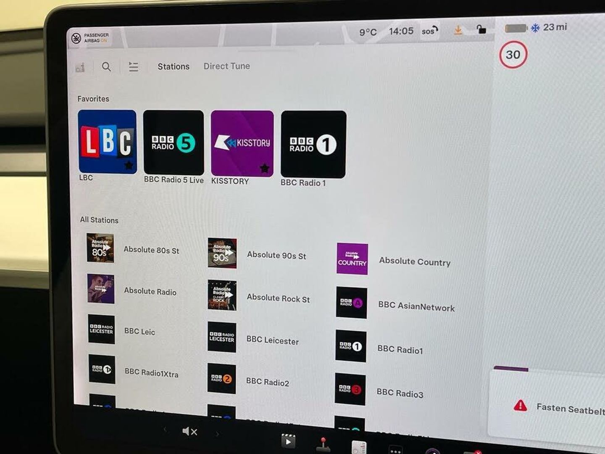Tune to 'BBC Leicester' label

pos(272,340)
